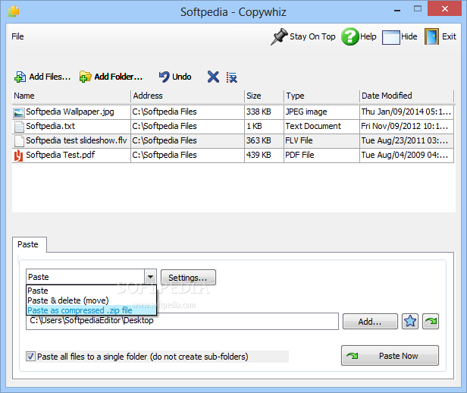The height and width of the screenshot is (393, 467).
Task: Toggle Paste all files to single folder checkbox
Action: pyautogui.click(x=30, y=356)
